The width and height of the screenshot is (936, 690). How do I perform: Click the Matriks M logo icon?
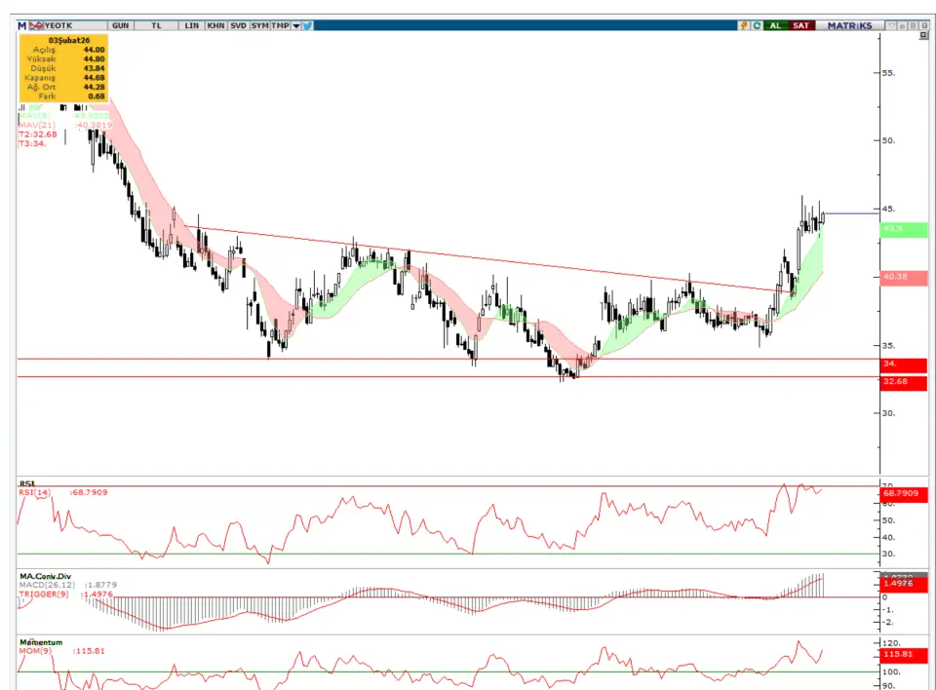22,24
